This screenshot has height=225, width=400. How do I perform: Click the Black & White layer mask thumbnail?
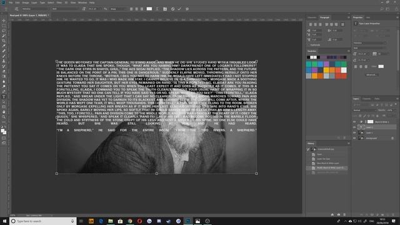click(x=371, y=122)
